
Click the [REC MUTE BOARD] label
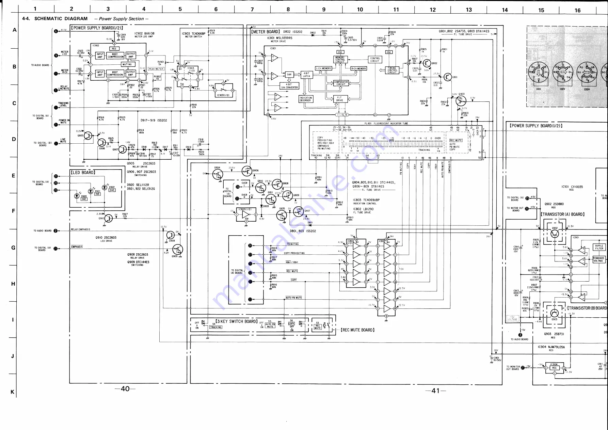click(x=357, y=330)
